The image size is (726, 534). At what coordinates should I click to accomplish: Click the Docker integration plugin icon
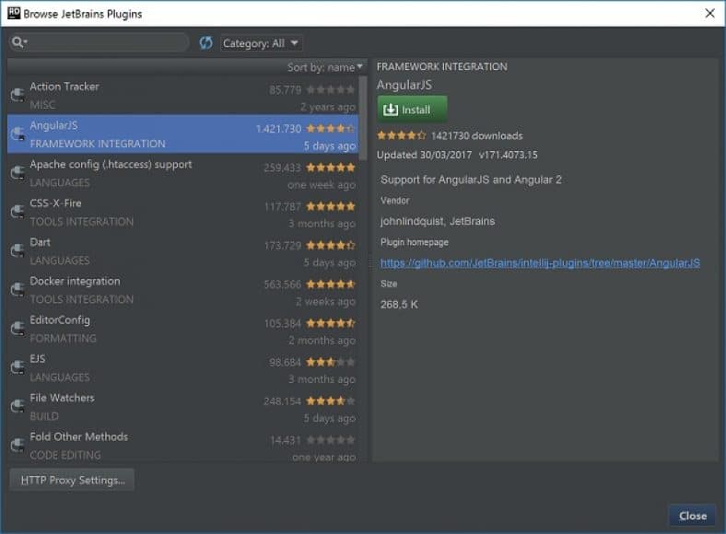click(17, 290)
